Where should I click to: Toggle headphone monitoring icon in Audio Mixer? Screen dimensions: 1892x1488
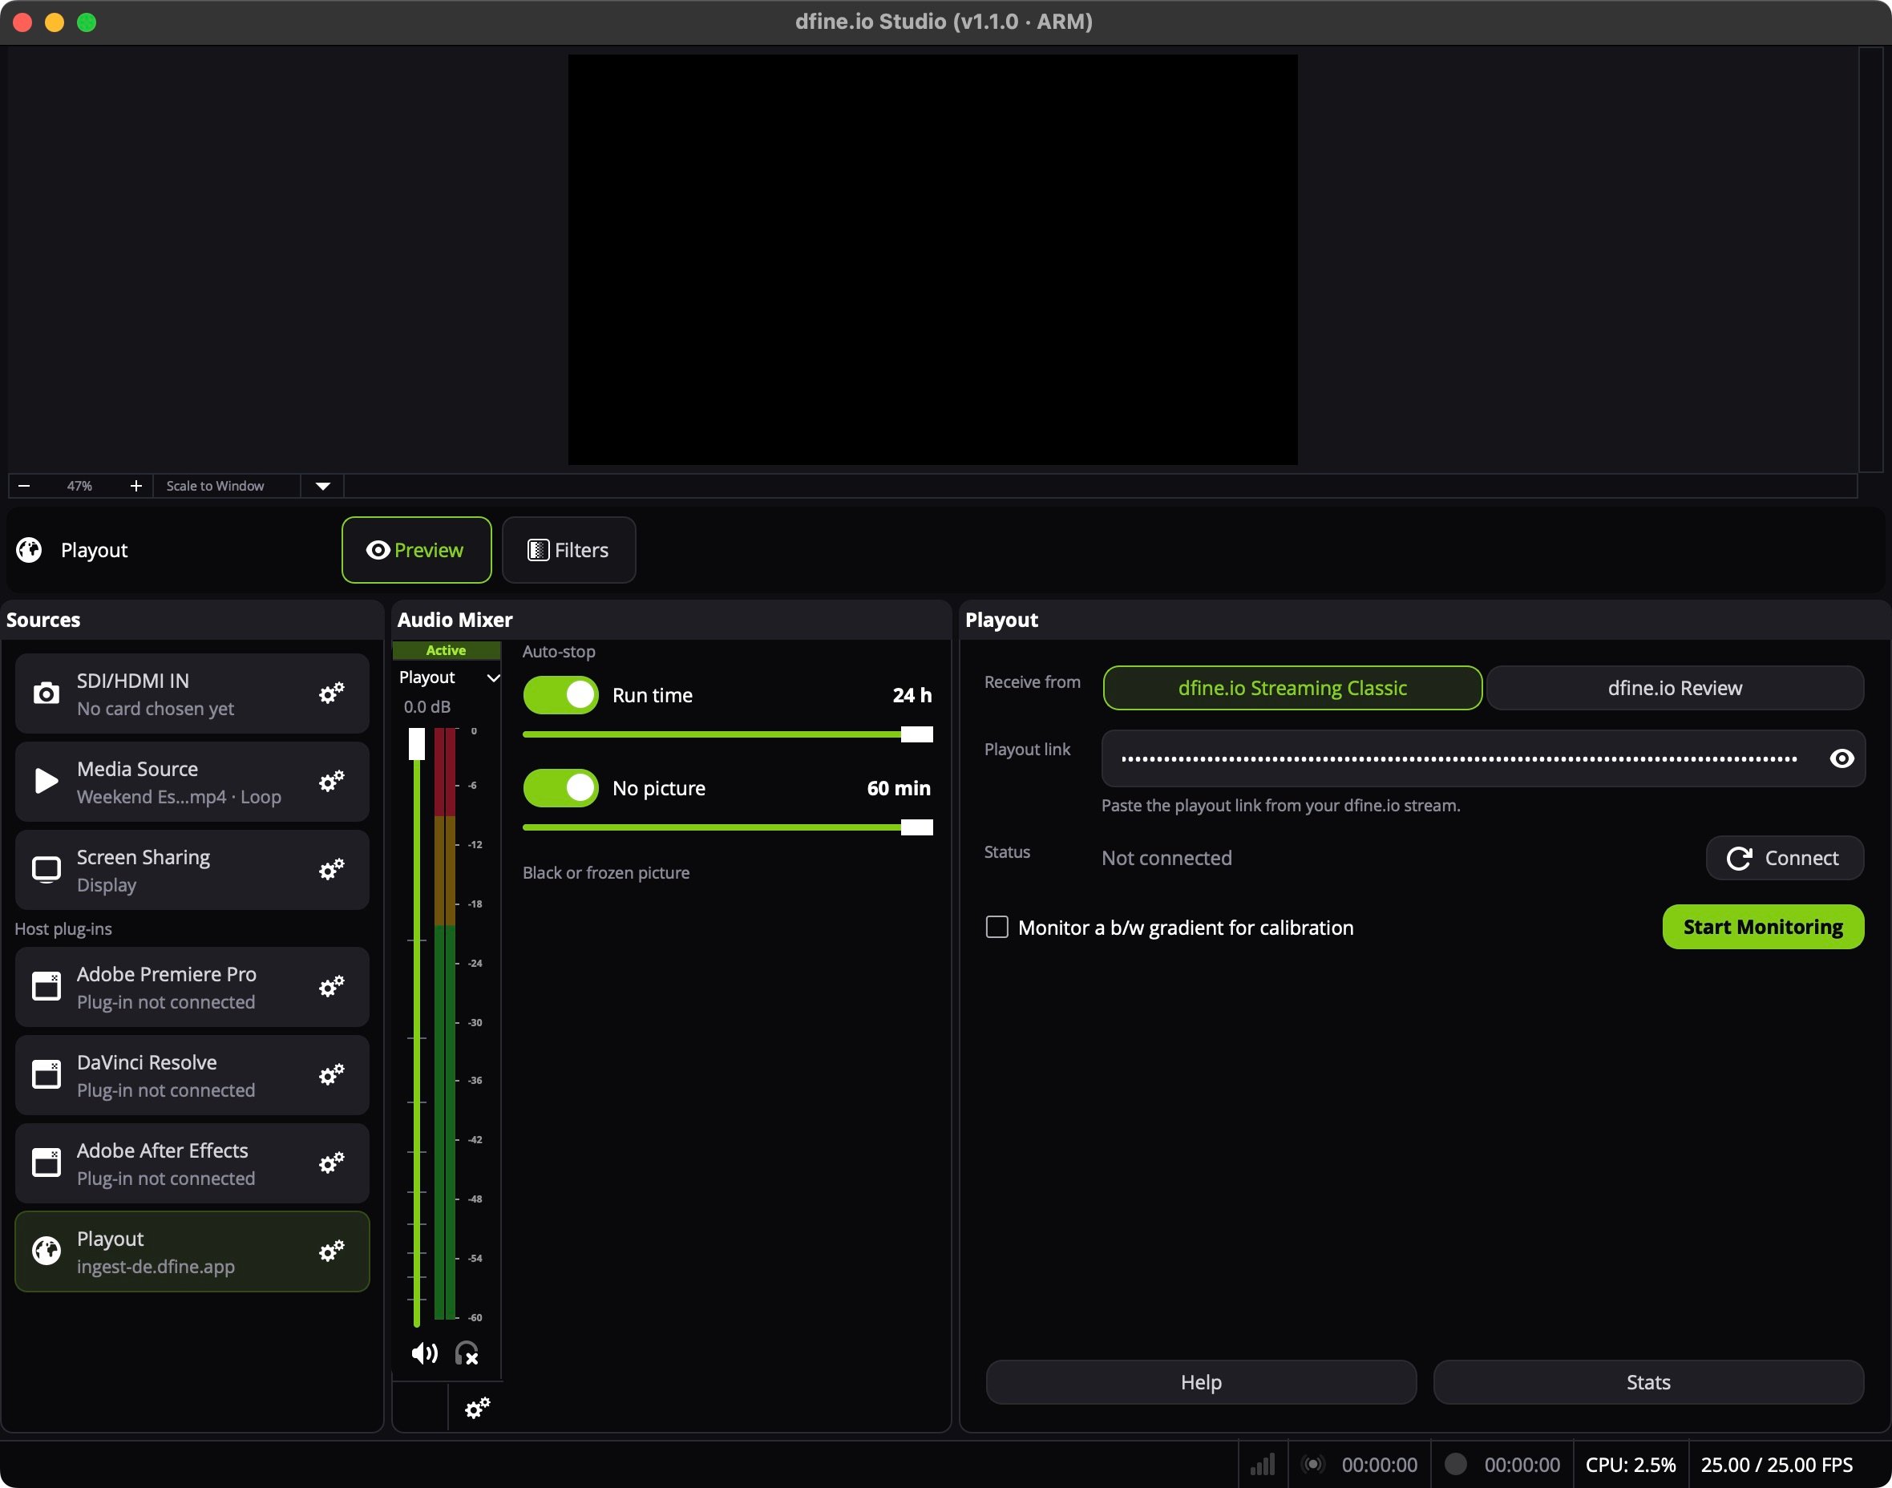point(467,1353)
